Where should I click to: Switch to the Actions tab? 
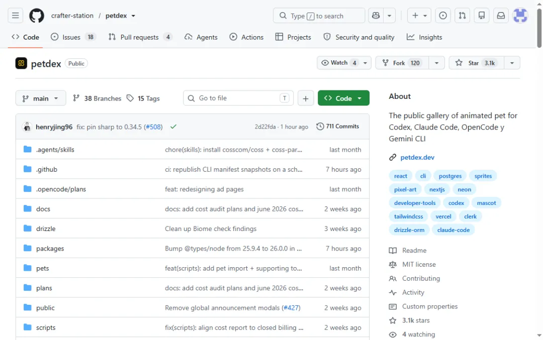[x=246, y=37]
